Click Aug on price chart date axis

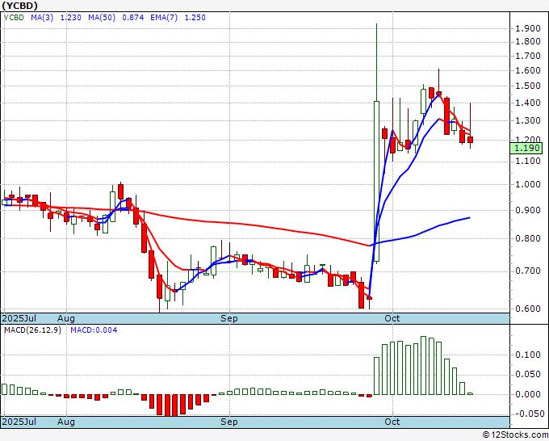point(66,319)
